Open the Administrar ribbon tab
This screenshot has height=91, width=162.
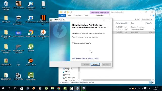click(x=99, y=16)
